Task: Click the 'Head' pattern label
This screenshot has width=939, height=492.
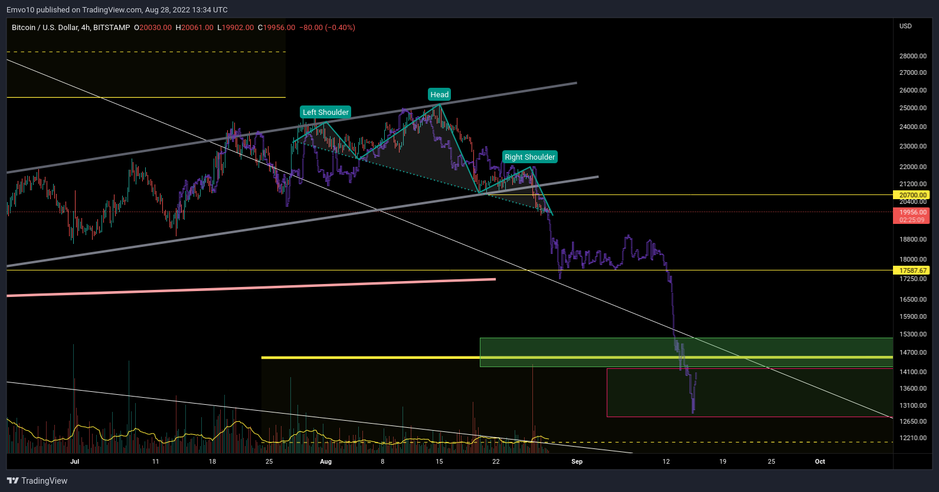Action: 439,94
